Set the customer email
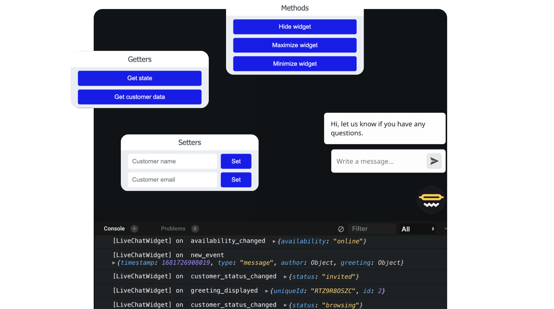 [236, 179]
